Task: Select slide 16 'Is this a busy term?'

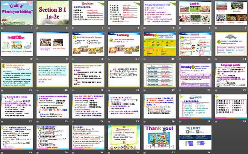Action: (x=53, y=75)
